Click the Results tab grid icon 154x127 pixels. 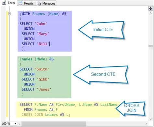click(20, 3)
